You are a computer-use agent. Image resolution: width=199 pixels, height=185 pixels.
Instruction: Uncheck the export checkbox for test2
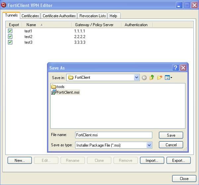tap(10, 36)
